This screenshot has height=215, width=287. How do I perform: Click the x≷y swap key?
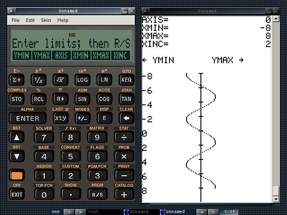coord(61,118)
